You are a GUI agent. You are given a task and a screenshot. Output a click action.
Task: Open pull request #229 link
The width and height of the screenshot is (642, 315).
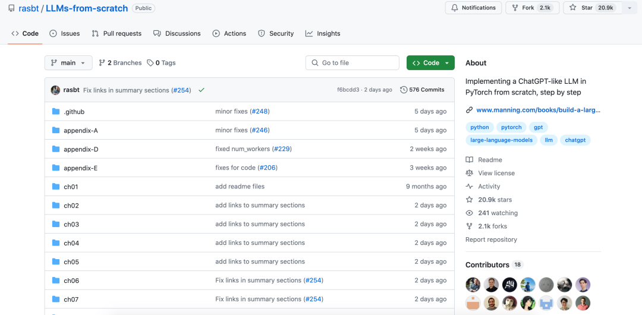(x=282, y=149)
